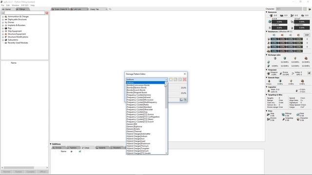Screen dimensions: 312x175
Task: Expand Ammunition & Charges tree node
Action: tap(3, 17)
